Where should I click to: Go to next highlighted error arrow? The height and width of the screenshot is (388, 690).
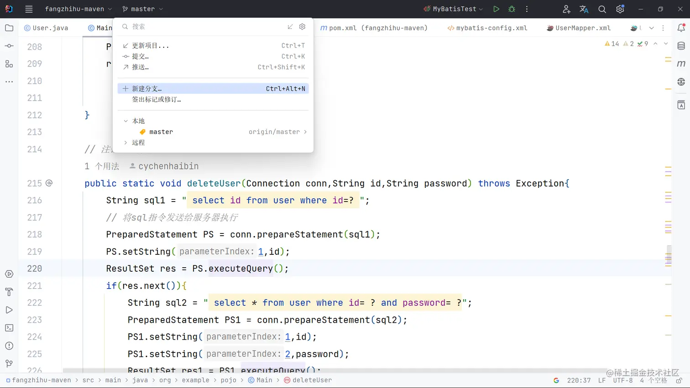(666, 44)
